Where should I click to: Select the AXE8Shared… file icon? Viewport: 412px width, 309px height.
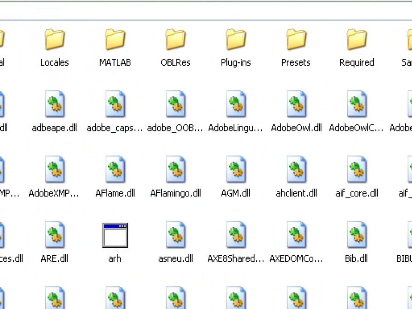coord(236,235)
